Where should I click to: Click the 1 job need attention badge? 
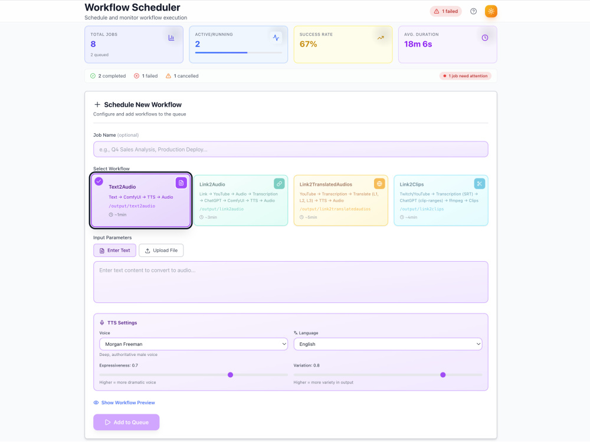(465, 76)
